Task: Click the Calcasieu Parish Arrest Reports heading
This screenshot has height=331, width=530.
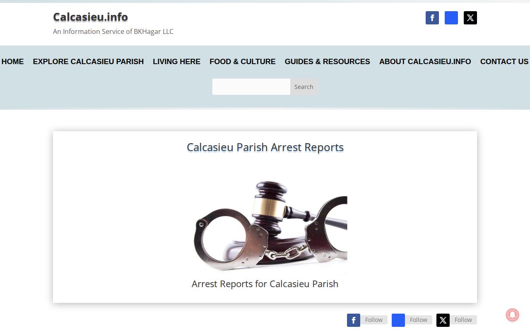Action: pyautogui.click(x=265, y=147)
